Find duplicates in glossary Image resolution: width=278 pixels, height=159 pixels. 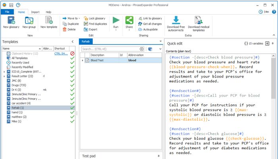[x=95, y=24]
